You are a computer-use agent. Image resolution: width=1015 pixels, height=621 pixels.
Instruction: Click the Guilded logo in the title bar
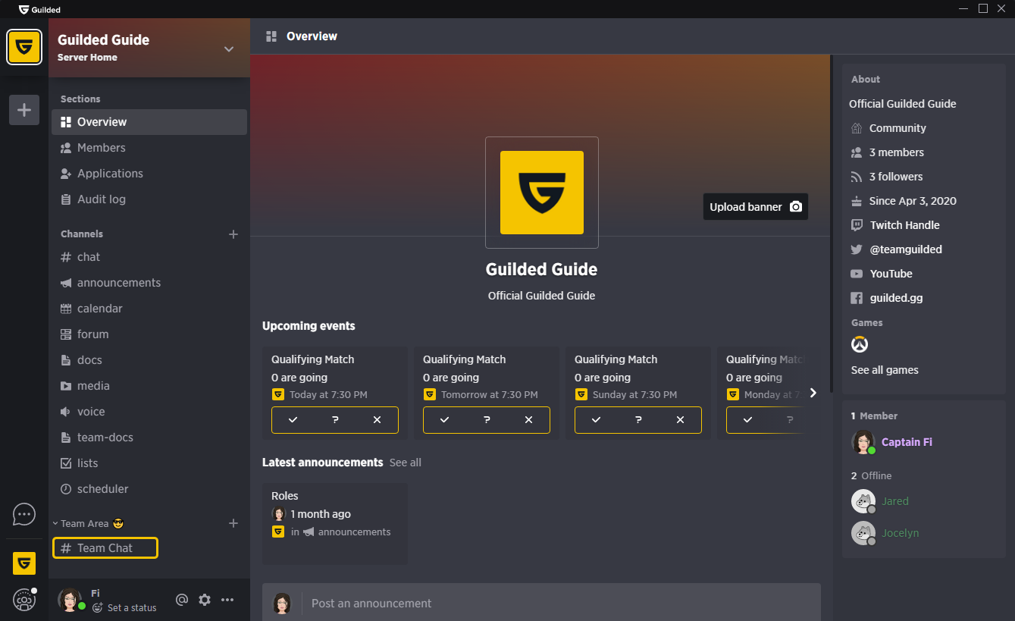(x=39, y=9)
